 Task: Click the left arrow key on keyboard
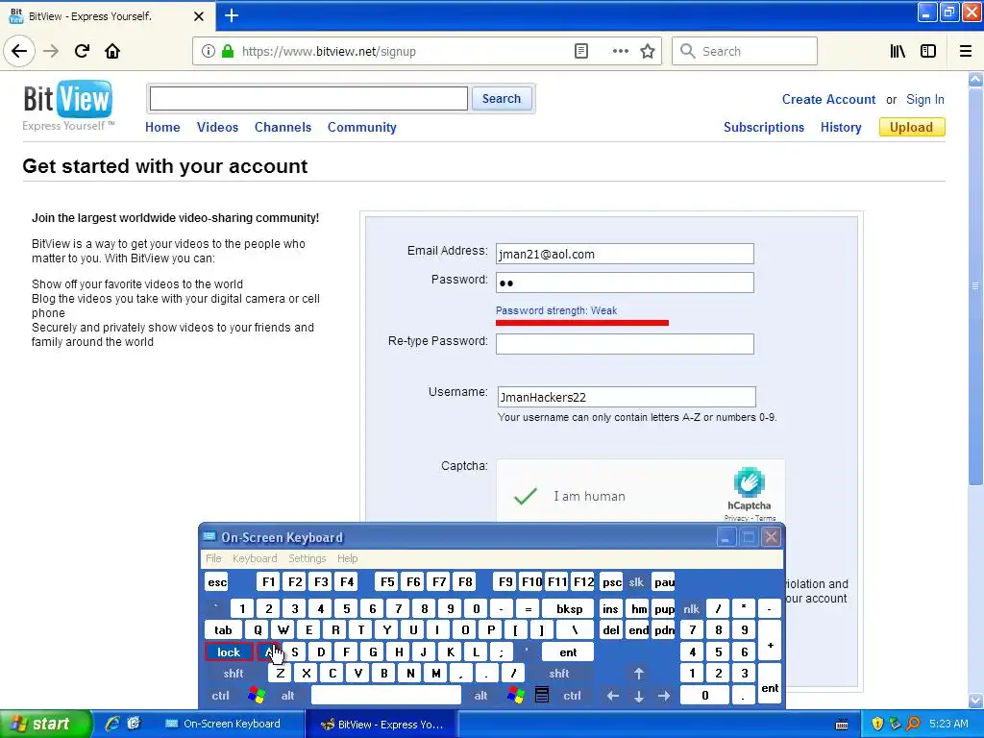coord(613,696)
